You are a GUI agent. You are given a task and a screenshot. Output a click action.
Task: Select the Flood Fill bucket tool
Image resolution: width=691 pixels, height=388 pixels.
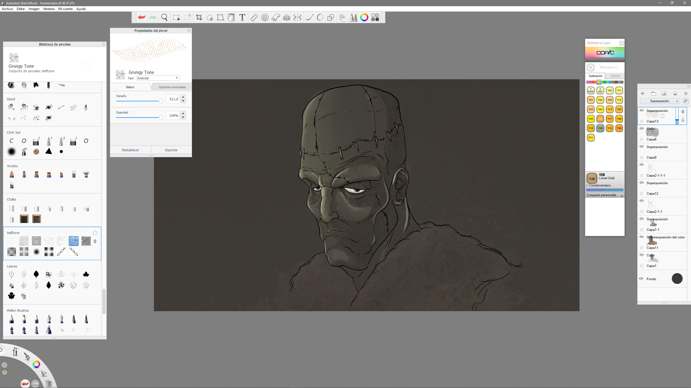click(231, 18)
